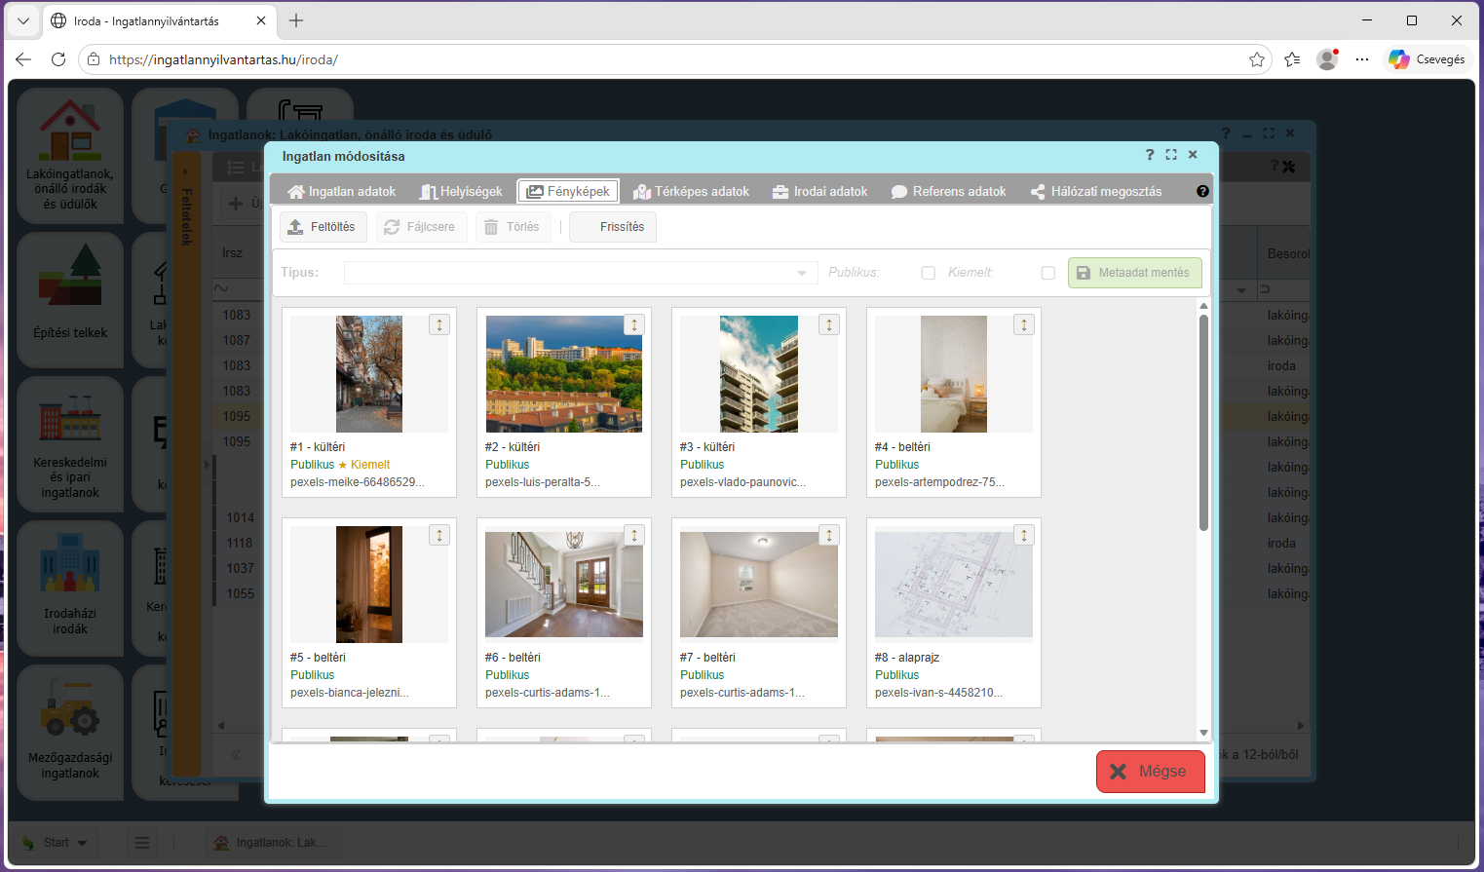Image resolution: width=1484 pixels, height=872 pixels.
Task: Switch to the Helyiségek tab
Action: click(461, 192)
